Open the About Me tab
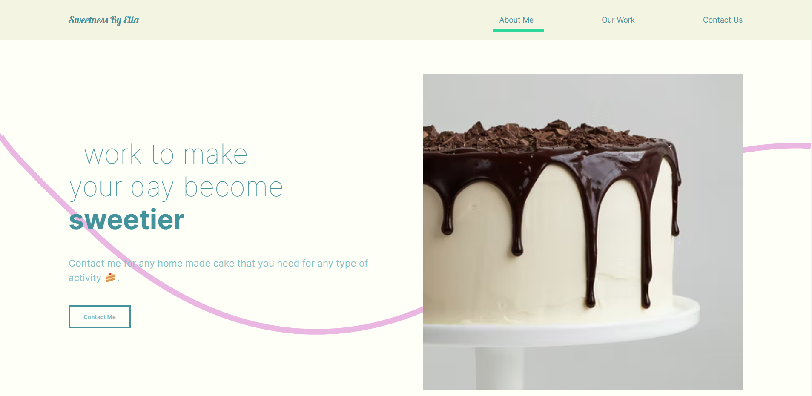The width and height of the screenshot is (812, 396). 516,20
